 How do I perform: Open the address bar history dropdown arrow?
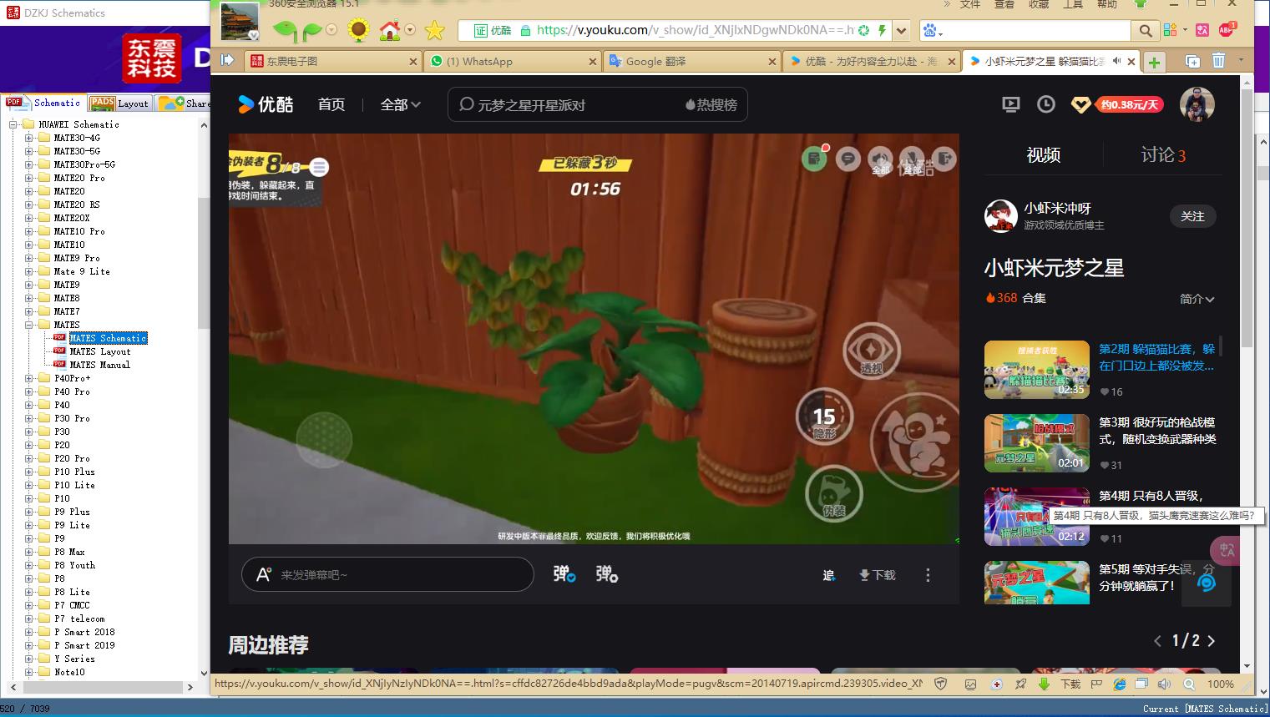pyautogui.click(x=901, y=31)
